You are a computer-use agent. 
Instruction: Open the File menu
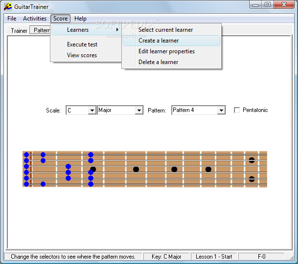pyautogui.click(x=12, y=19)
